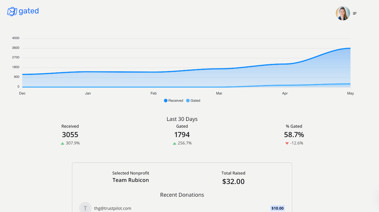Expand the Recent Donations section
The width and height of the screenshot is (379, 212).
pyautogui.click(x=182, y=195)
